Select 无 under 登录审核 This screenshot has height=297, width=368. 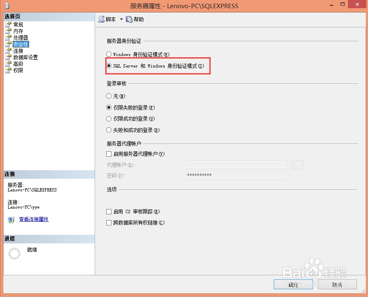pos(109,96)
